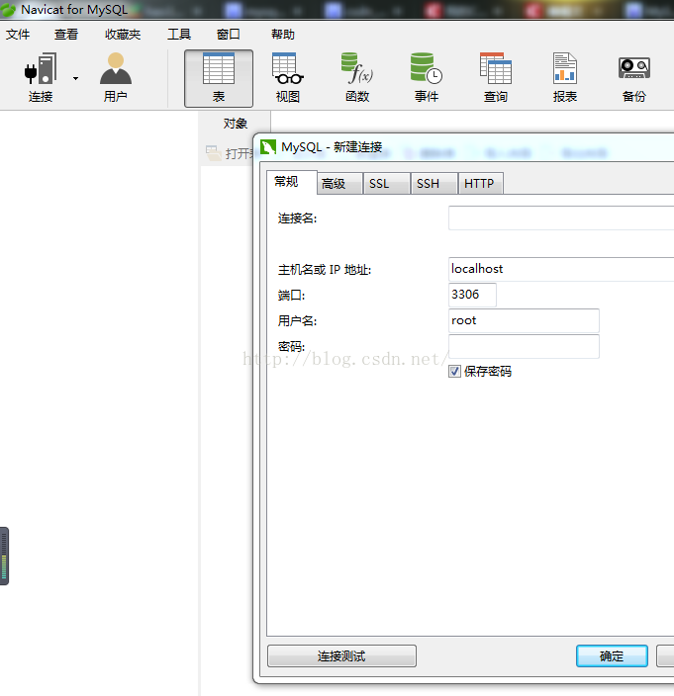This screenshot has height=696, width=674.
Task: Click the 密码 password field
Action: 524,346
